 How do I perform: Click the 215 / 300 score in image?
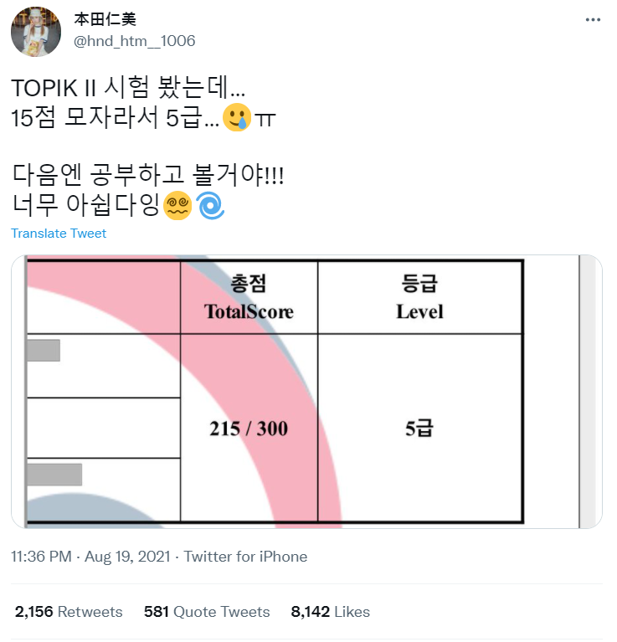pos(249,429)
